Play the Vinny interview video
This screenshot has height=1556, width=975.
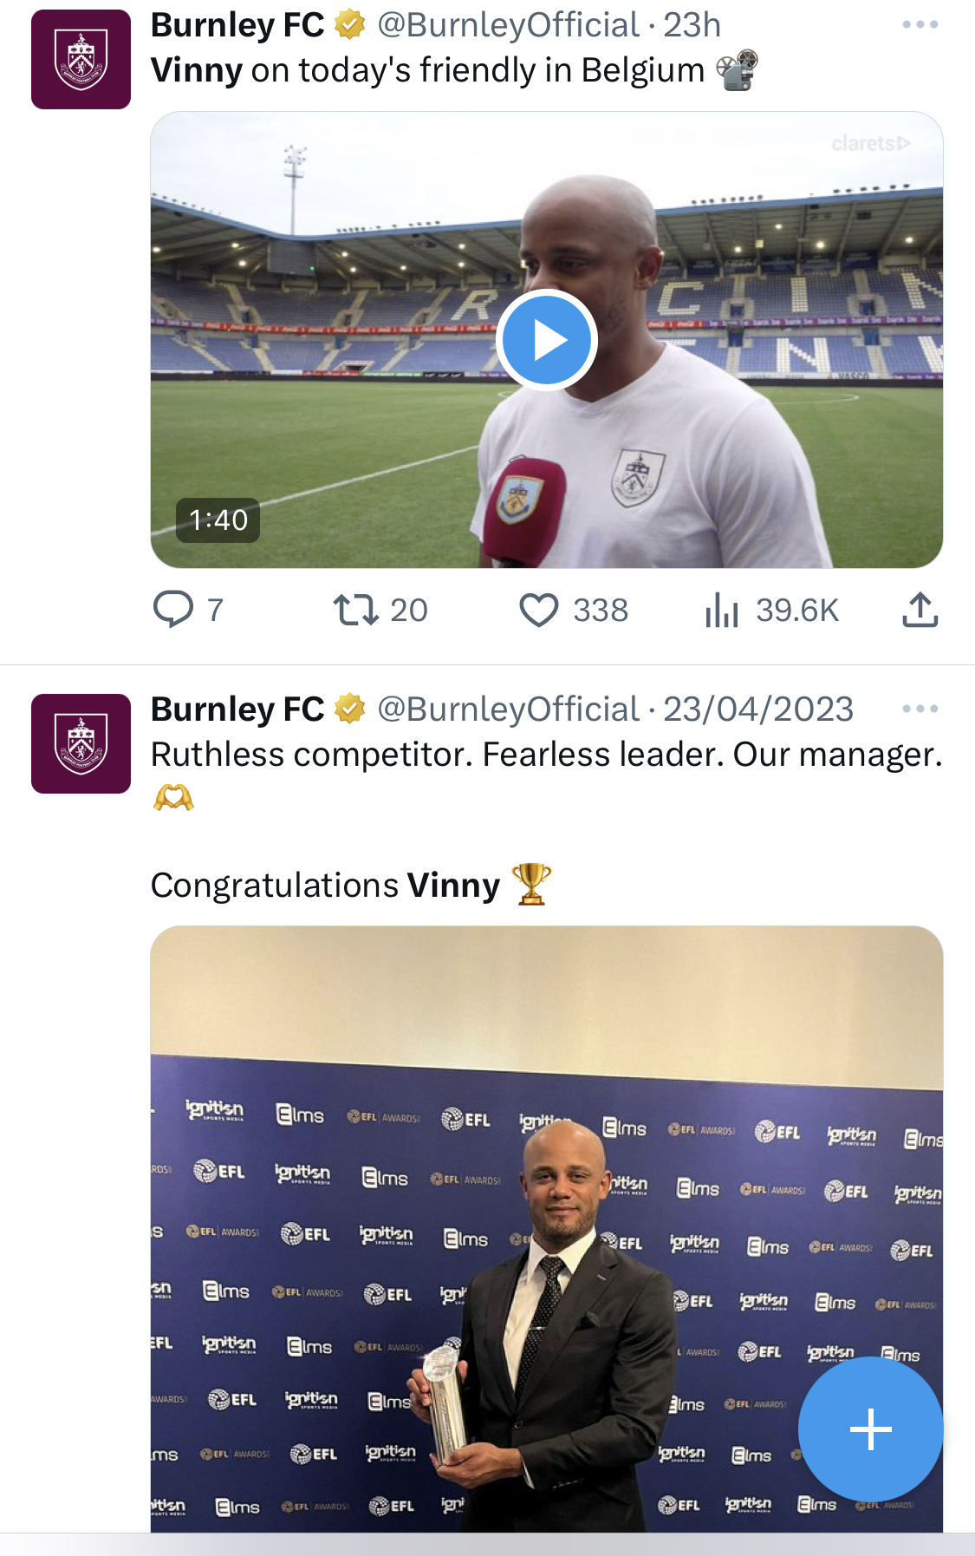(x=547, y=340)
